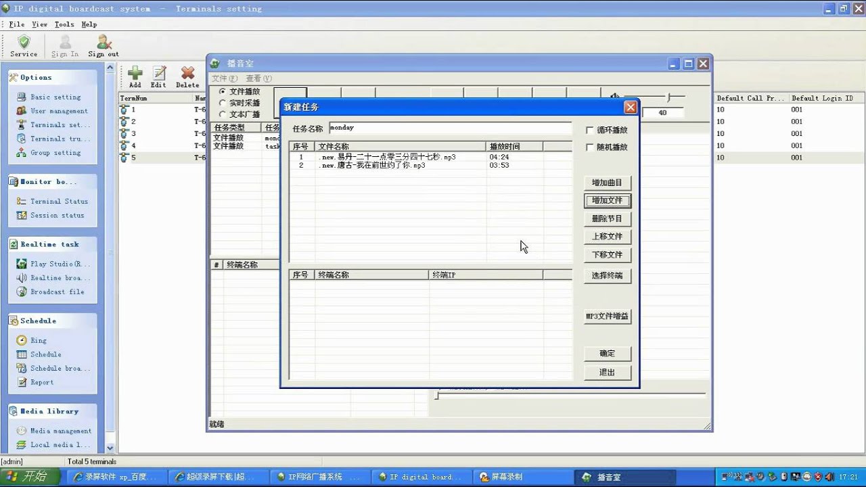
Task: Open Basic setting in Options
Action: [x=49, y=97]
